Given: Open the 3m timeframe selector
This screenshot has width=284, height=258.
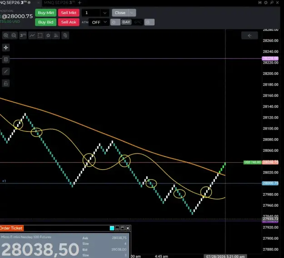Looking at the screenshot, I should [x=23, y=35].
